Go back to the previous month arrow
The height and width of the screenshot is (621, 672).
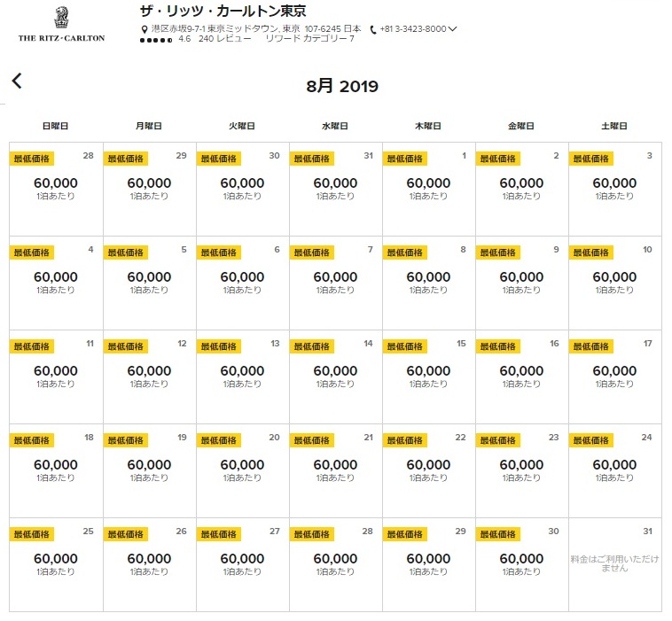pyautogui.click(x=17, y=81)
